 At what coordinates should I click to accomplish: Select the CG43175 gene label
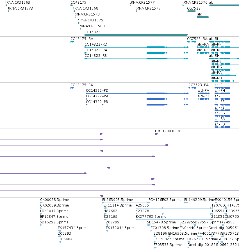tap(78, 3)
